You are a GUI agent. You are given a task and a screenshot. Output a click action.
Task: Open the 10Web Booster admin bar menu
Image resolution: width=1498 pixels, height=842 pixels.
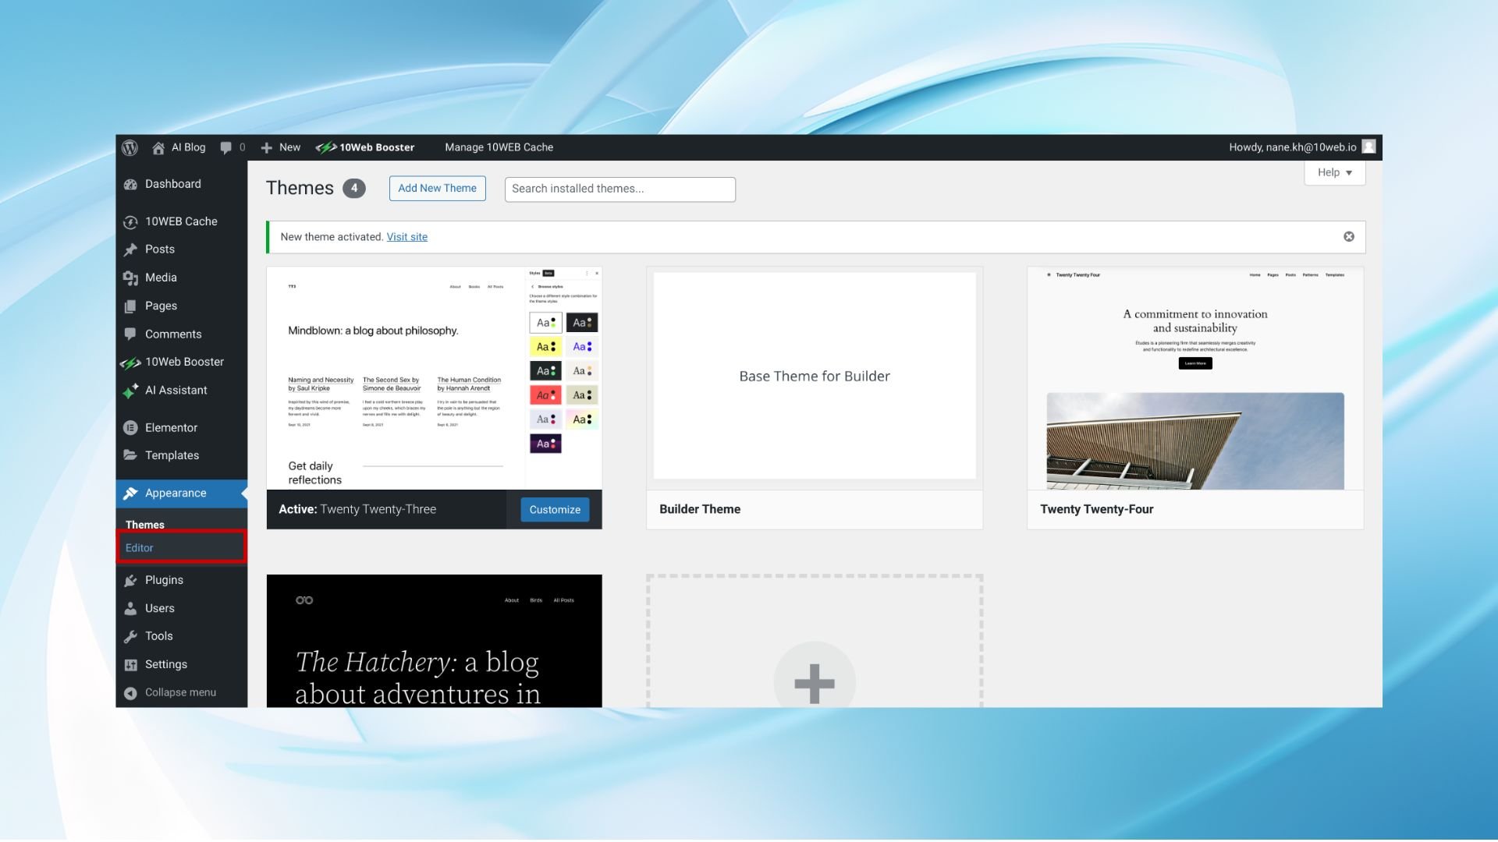click(365, 147)
